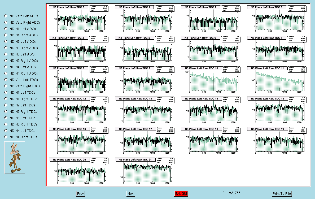Click the stats box of TDC 3 plot
The height and width of the screenshot is (199, 315).
pos(297,8)
